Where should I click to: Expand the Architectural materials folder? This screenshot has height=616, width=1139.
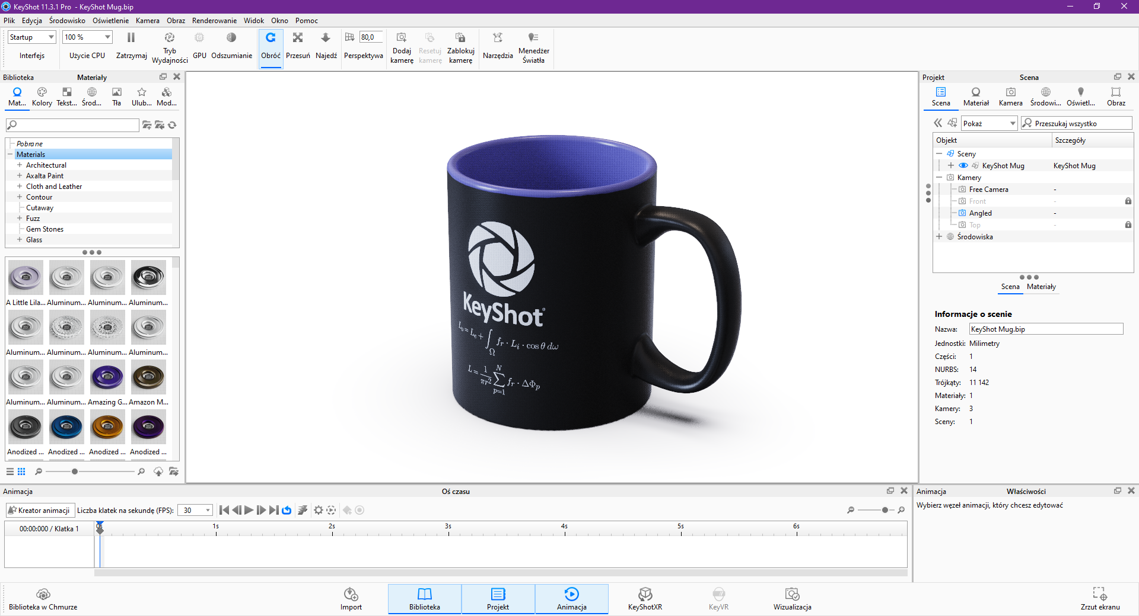point(20,165)
